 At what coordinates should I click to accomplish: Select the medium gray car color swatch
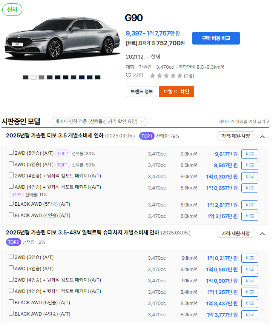click(x=41, y=77)
